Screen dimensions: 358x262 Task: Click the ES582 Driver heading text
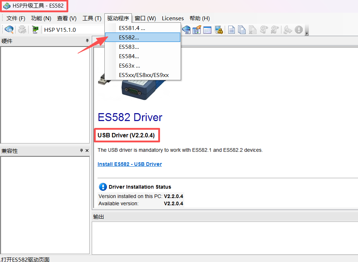(130, 117)
